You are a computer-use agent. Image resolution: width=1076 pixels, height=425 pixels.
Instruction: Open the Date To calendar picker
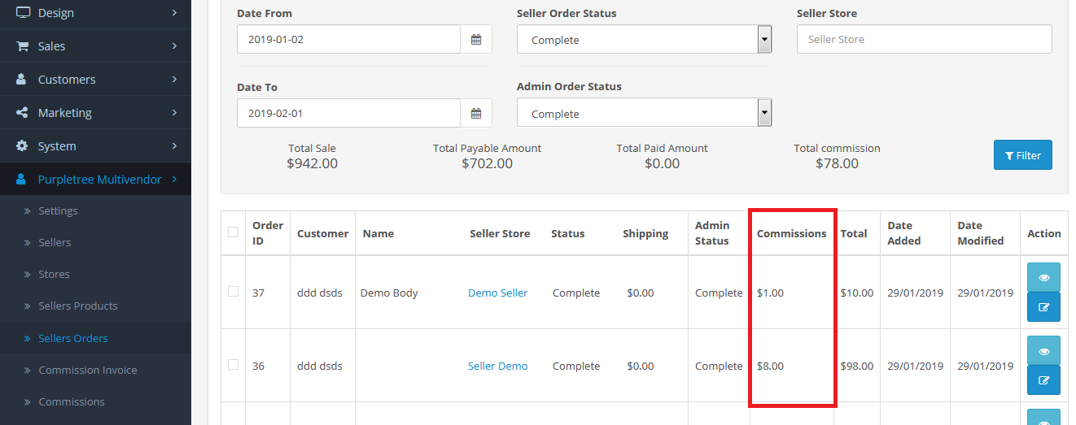tap(476, 113)
